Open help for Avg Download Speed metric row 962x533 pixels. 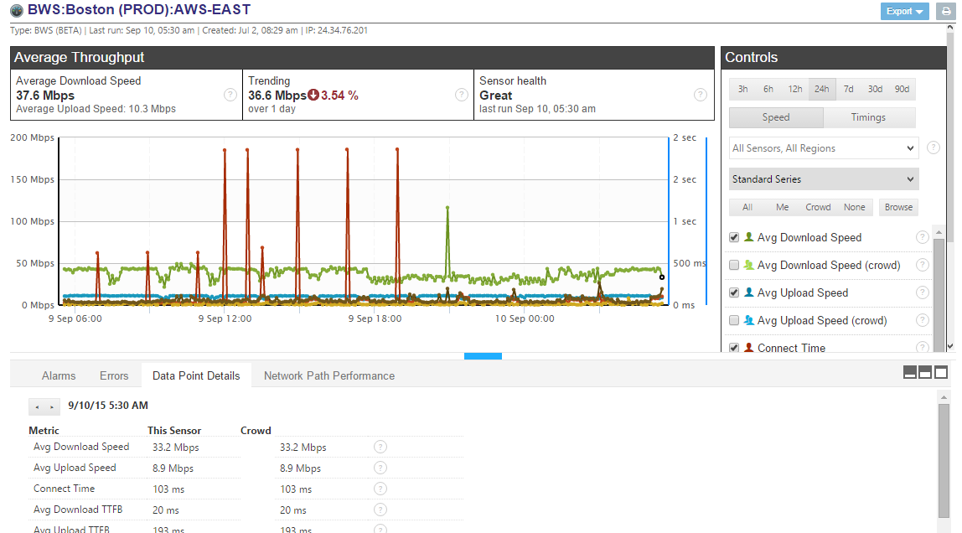pos(380,448)
